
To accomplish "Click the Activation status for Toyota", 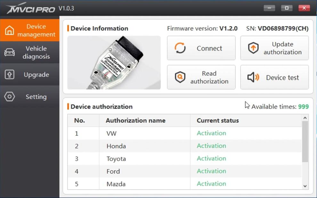I will (x=211, y=158).
